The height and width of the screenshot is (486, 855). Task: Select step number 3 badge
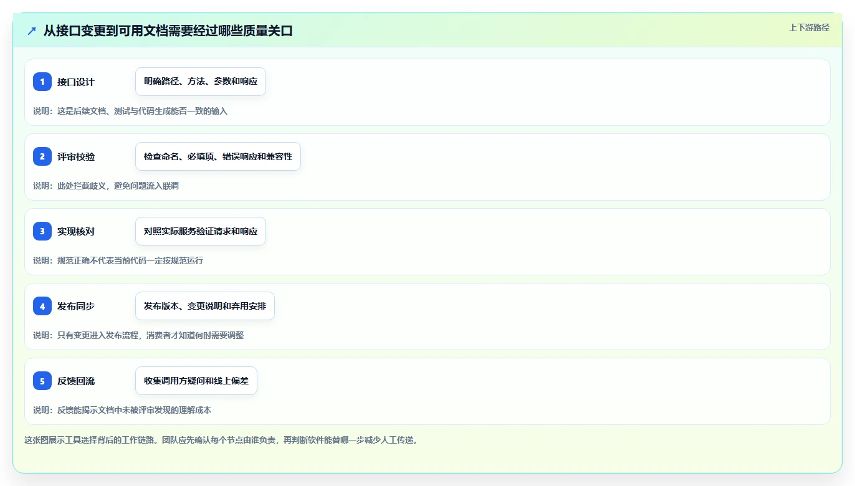coord(42,231)
